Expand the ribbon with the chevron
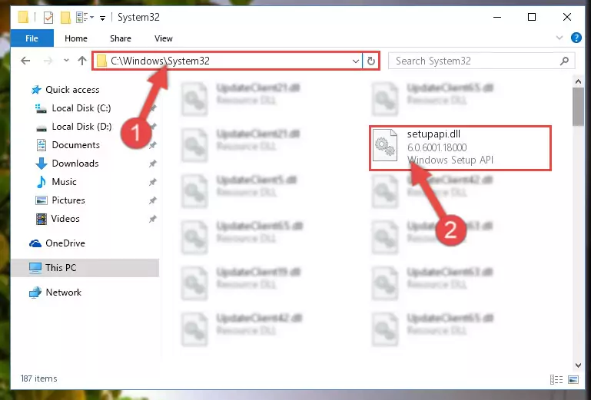 tap(559, 38)
